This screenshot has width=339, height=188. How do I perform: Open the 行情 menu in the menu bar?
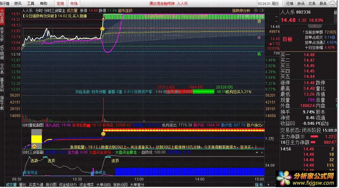click(x=5, y=3)
